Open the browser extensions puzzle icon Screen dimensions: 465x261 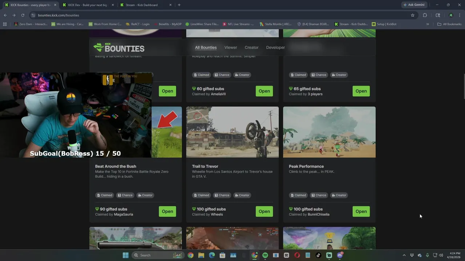[425, 15]
